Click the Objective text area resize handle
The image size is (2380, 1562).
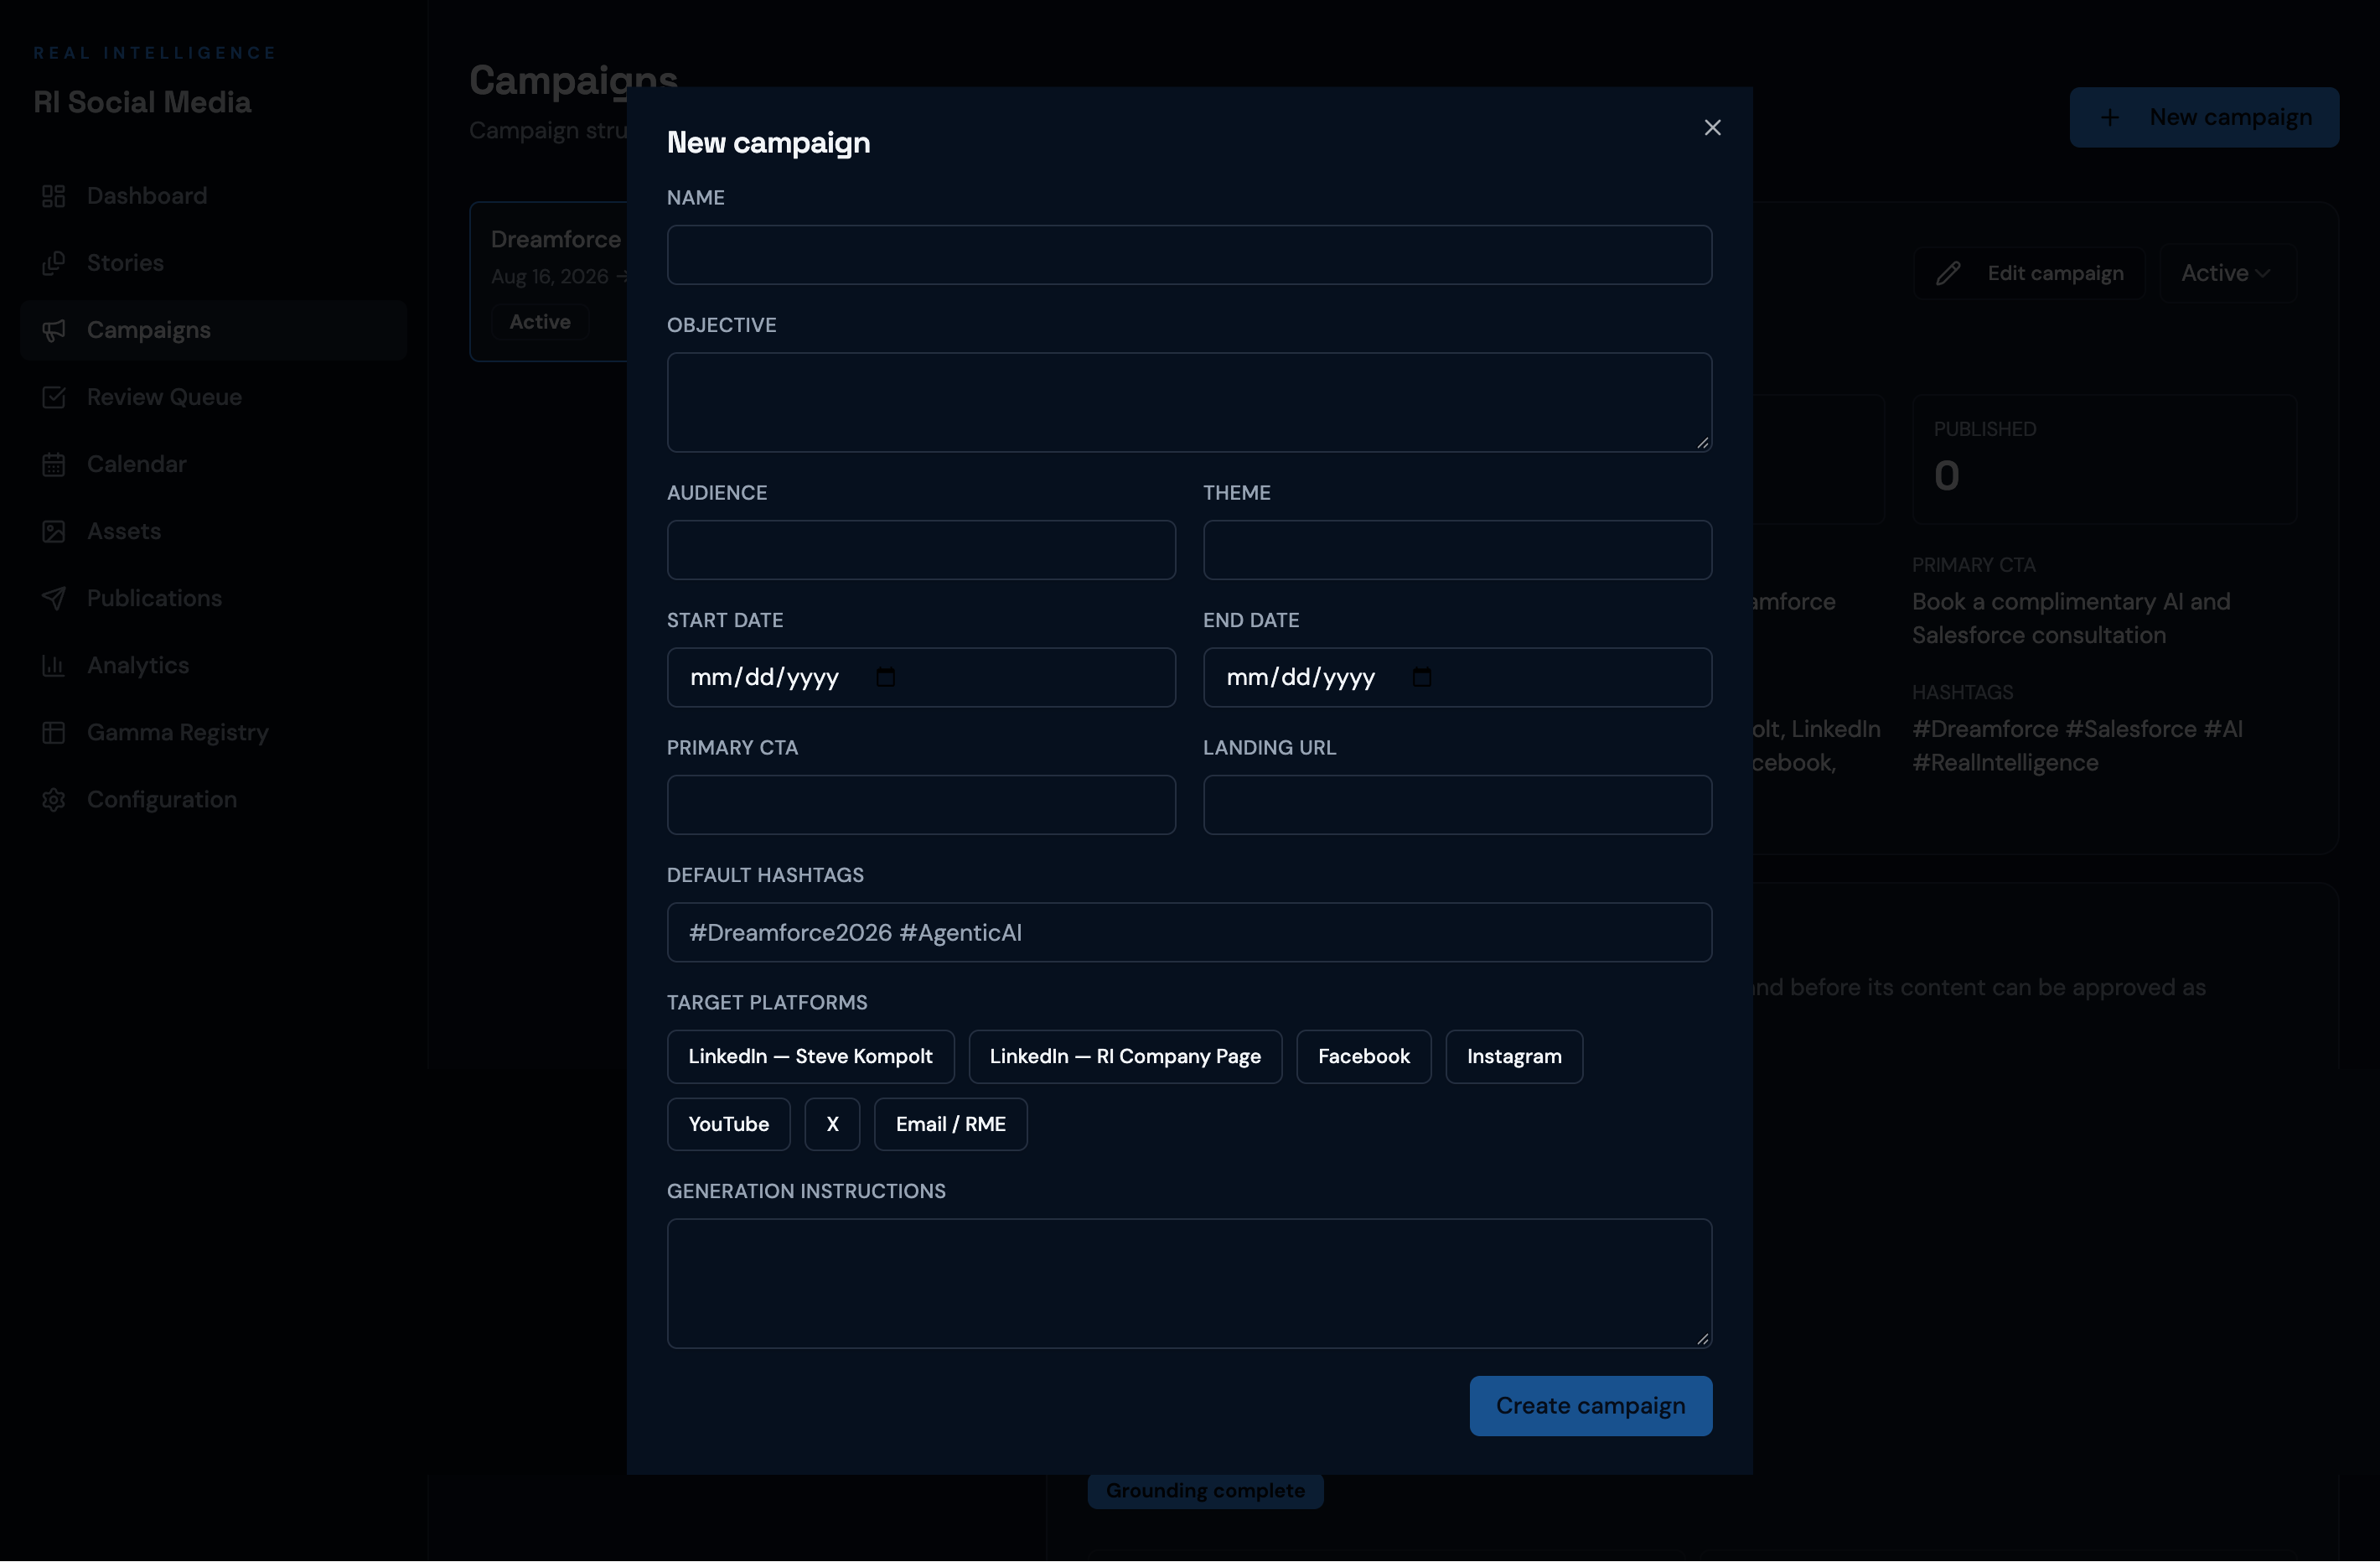coord(1703,443)
